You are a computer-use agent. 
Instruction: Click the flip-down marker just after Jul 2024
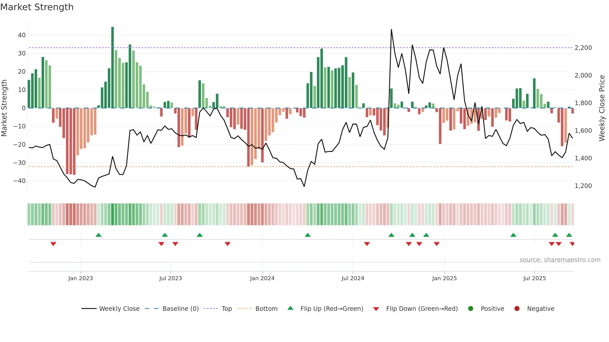point(367,244)
